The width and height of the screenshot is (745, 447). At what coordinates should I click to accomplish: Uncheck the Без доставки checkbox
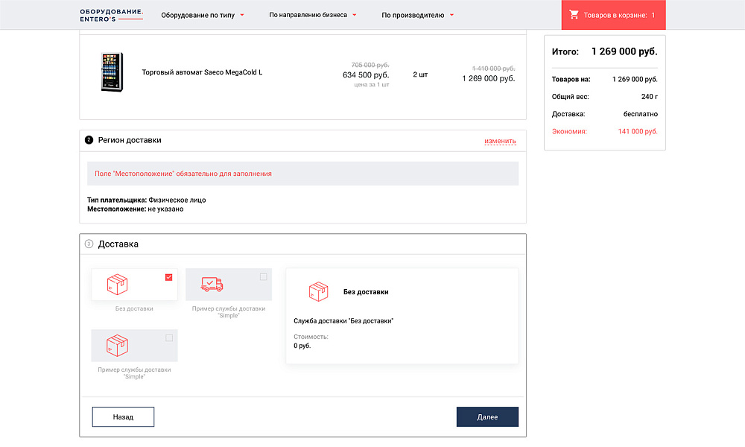point(169,277)
